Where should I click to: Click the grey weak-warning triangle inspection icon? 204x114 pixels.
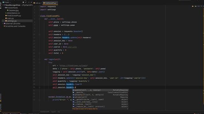click(195, 6)
